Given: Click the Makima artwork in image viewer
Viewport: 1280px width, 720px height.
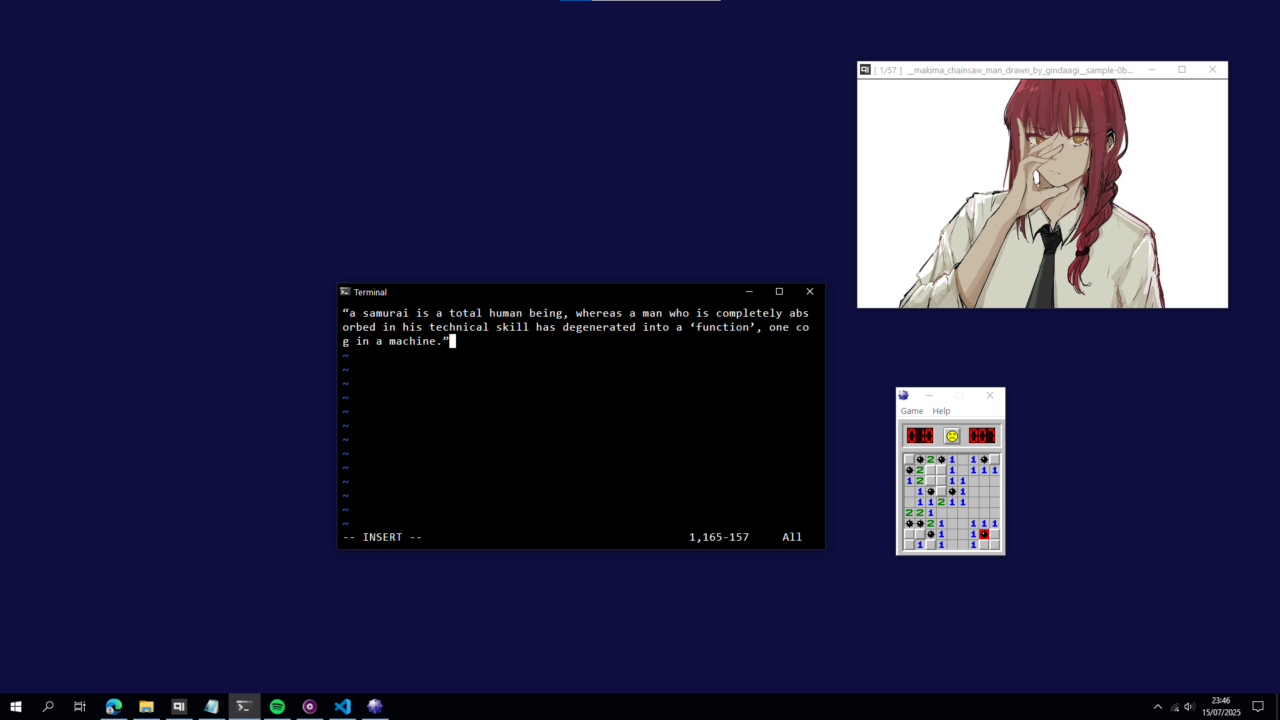Looking at the screenshot, I should point(1043,193).
